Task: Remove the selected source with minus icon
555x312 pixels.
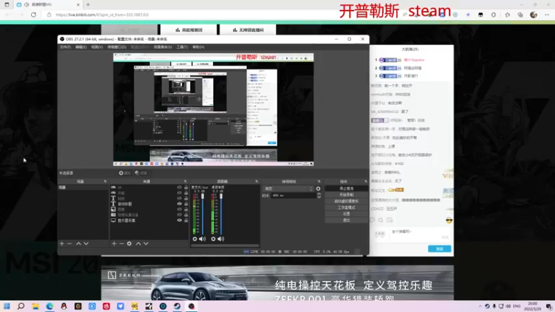Action: 121,243
